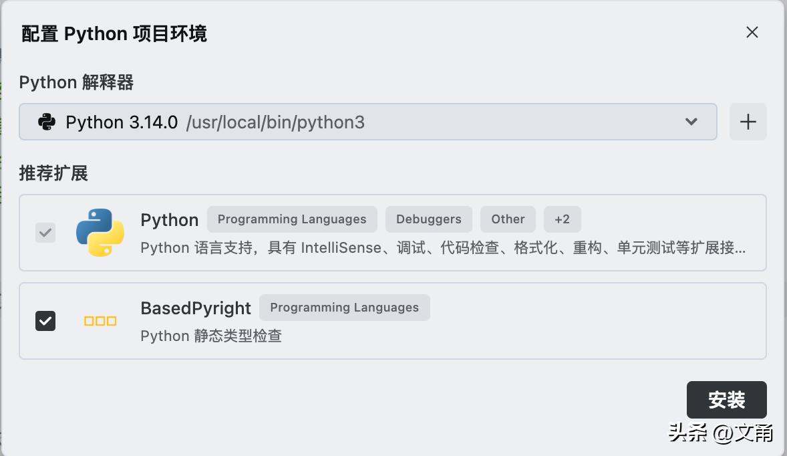Click the Python IntelliSense description text

click(442, 248)
